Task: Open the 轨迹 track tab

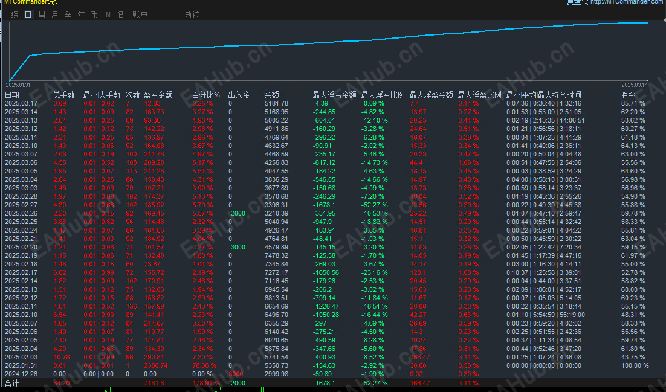Action: click(x=192, y=14)
